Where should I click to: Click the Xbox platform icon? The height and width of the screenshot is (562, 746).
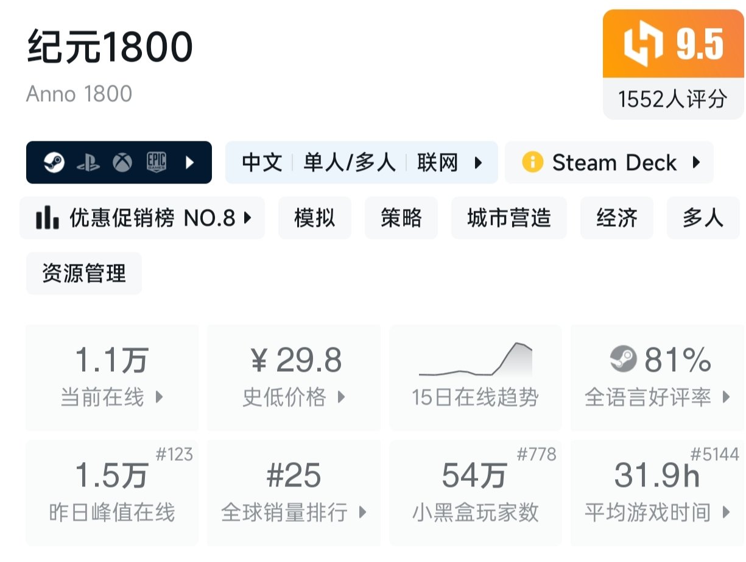tap(122, 163)
